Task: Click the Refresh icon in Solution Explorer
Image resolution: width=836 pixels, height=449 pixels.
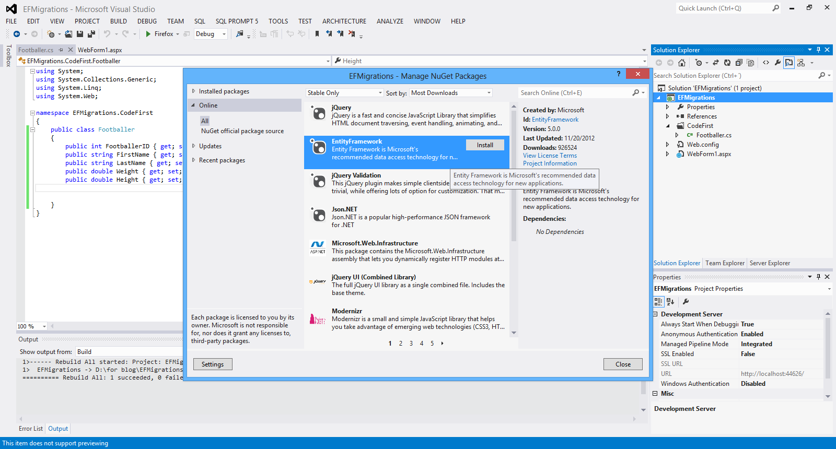Action: click(727, 63)
